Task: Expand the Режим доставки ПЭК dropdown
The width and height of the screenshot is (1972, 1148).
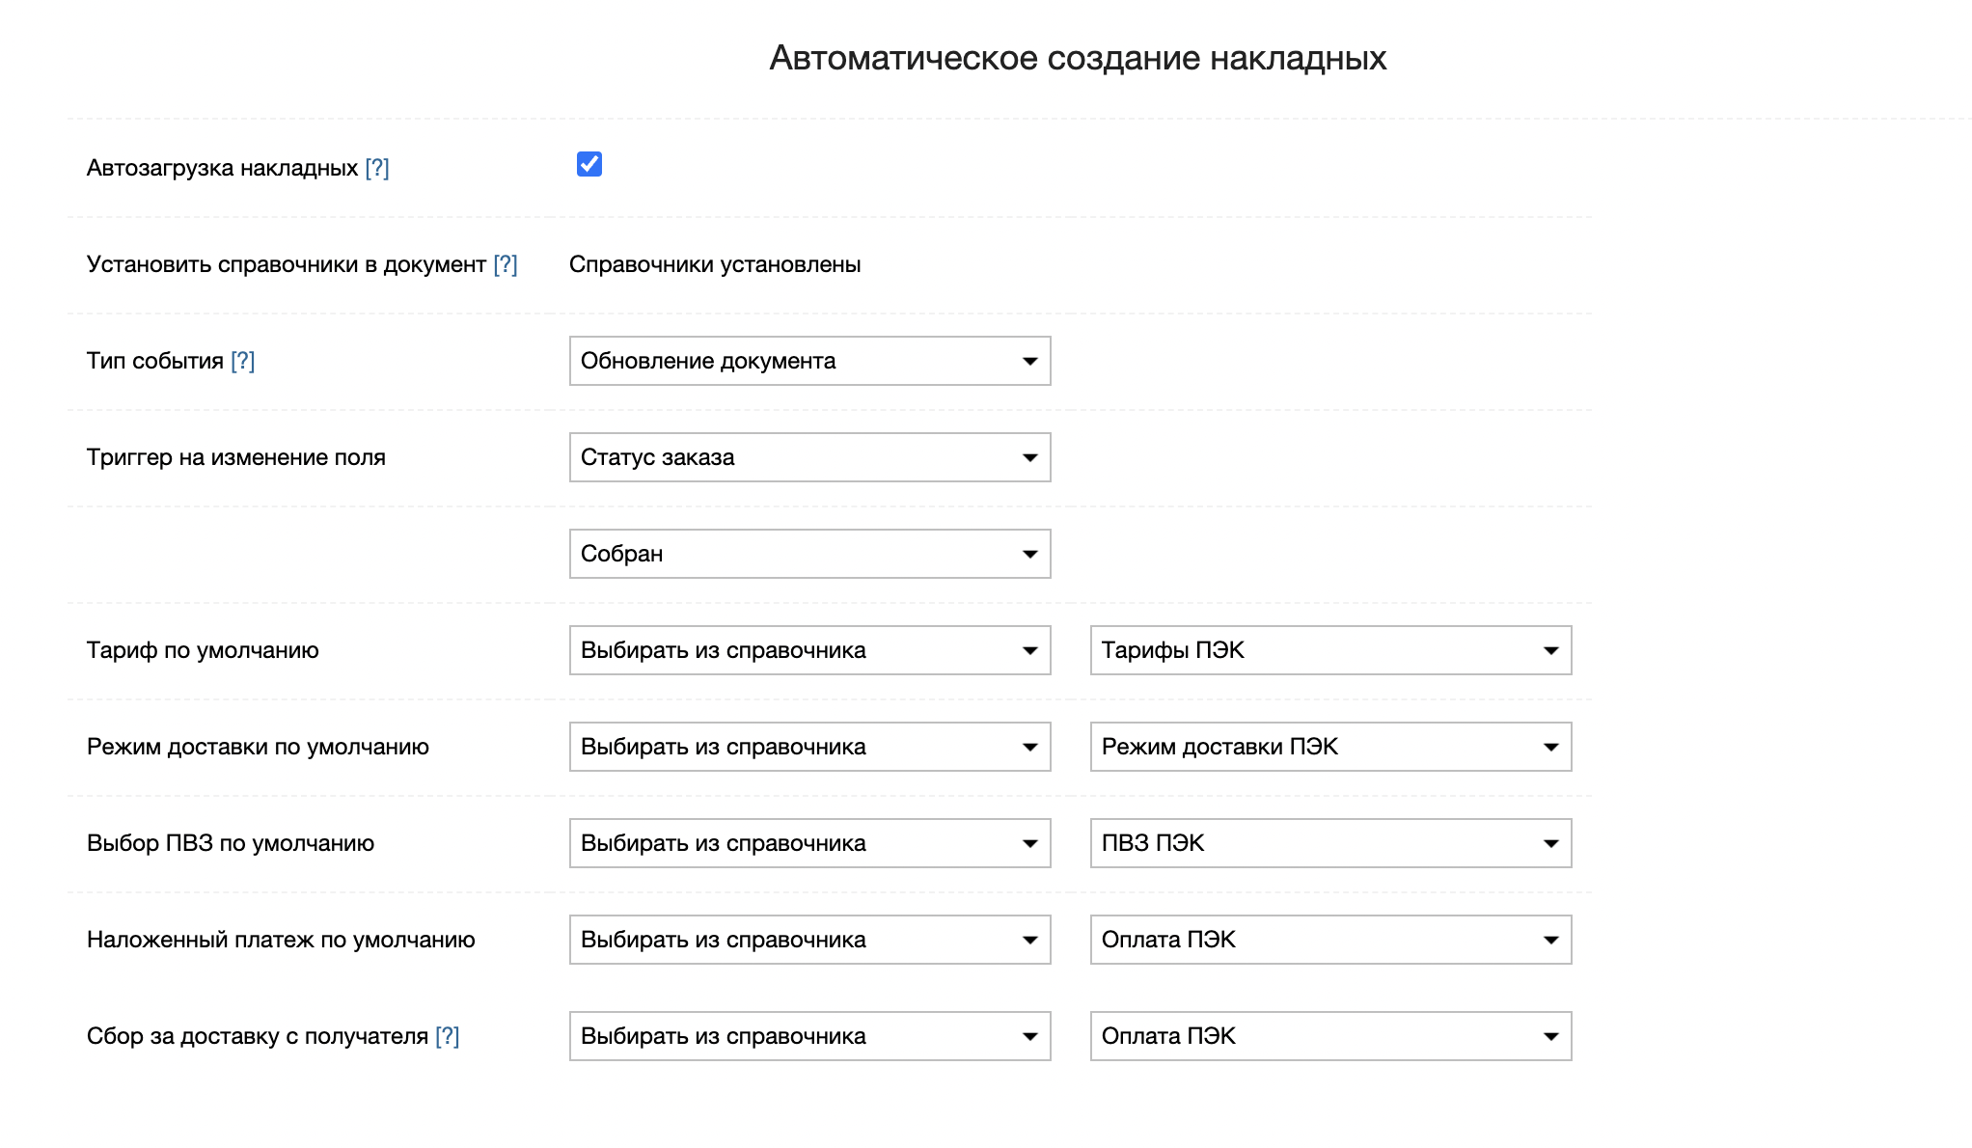Action: tap(1330, 747)
